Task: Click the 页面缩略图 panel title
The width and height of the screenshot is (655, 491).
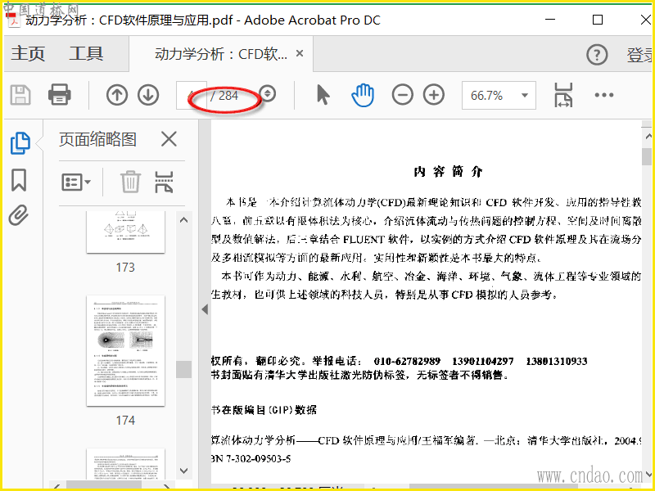Action: click(97, 139)
